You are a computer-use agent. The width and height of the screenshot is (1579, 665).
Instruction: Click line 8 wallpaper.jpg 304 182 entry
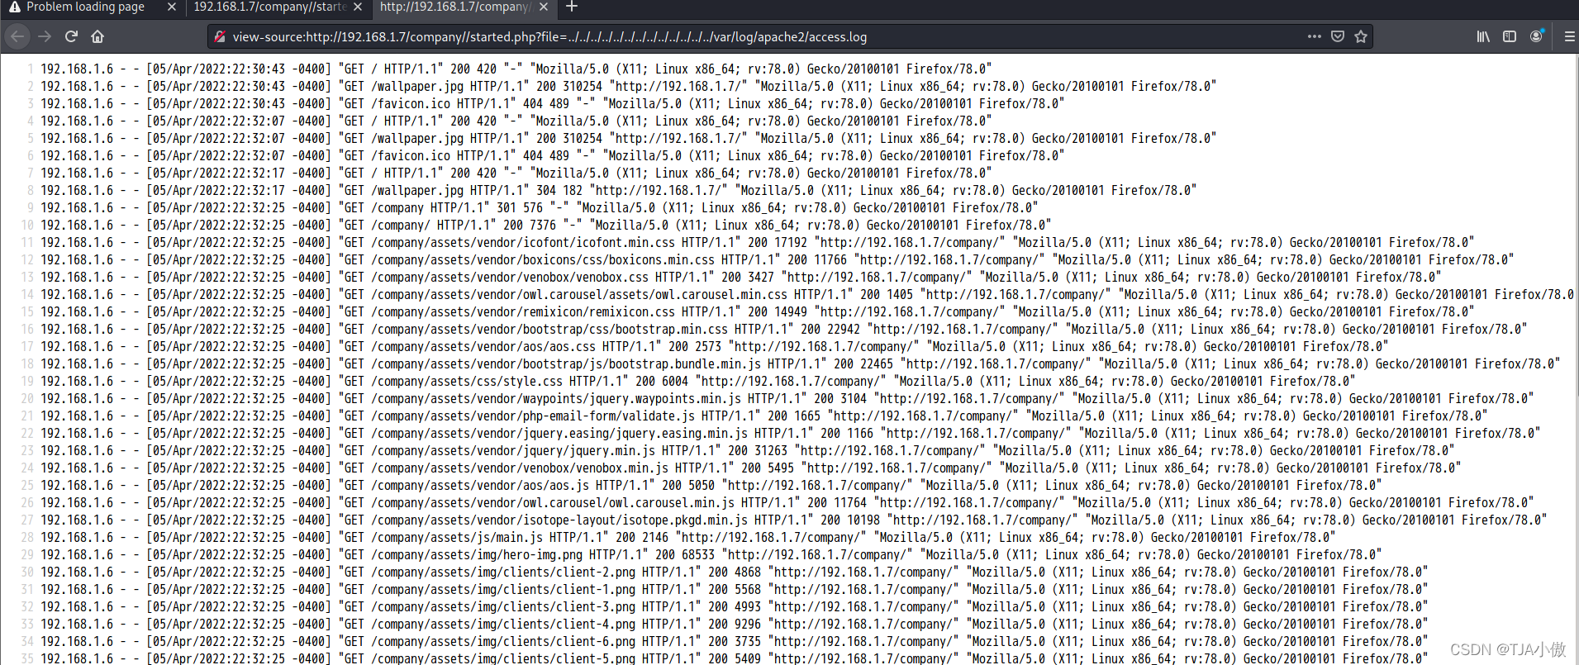pos(619,190)
